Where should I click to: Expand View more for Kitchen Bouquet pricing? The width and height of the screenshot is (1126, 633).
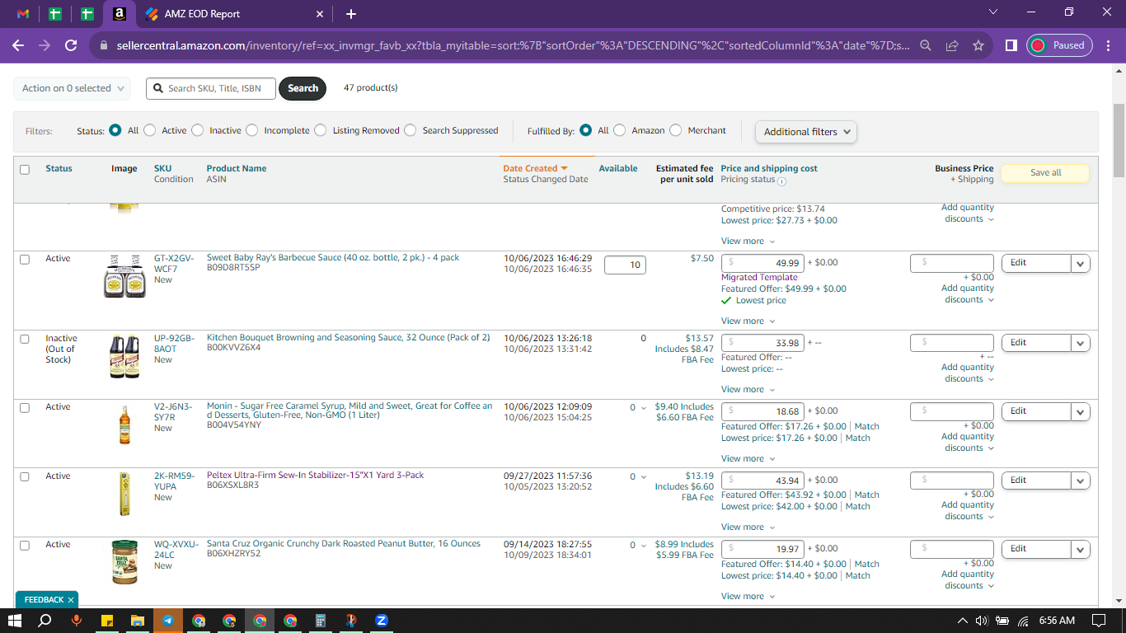point(748,390)
